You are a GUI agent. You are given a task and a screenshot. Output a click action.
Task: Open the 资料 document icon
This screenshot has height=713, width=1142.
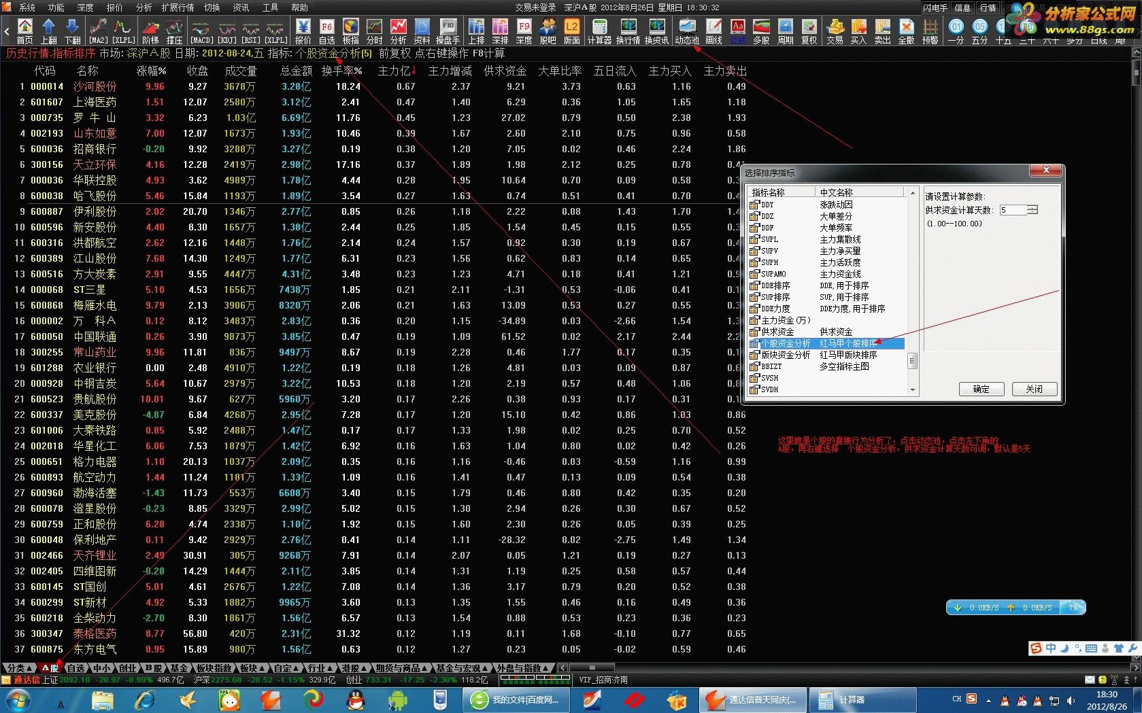click(422, 31)
